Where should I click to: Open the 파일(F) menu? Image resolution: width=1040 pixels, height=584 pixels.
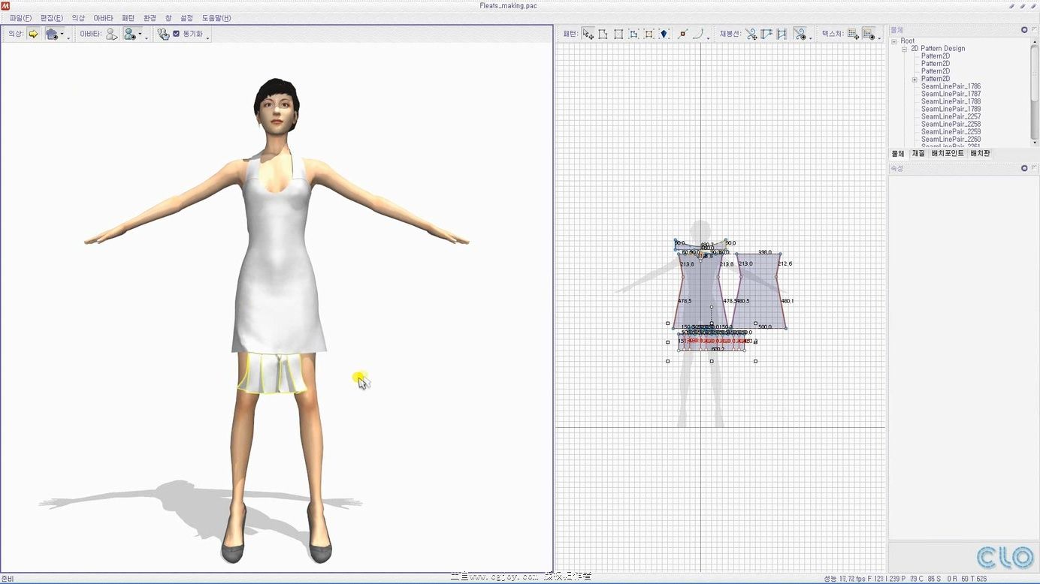(x=20, y=17)
